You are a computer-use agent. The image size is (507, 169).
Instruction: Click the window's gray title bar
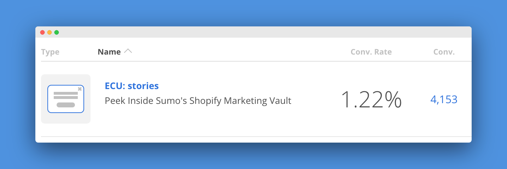(x=247, y=32)
